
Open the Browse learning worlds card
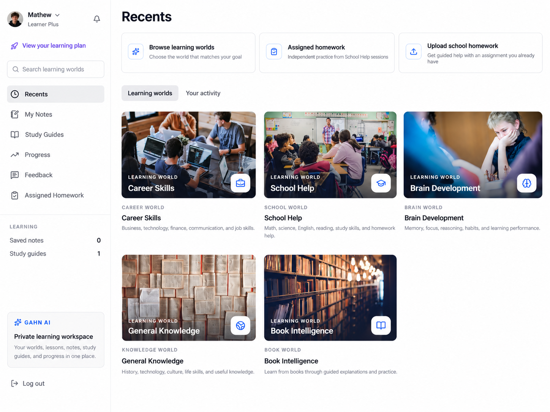(188, 53)
